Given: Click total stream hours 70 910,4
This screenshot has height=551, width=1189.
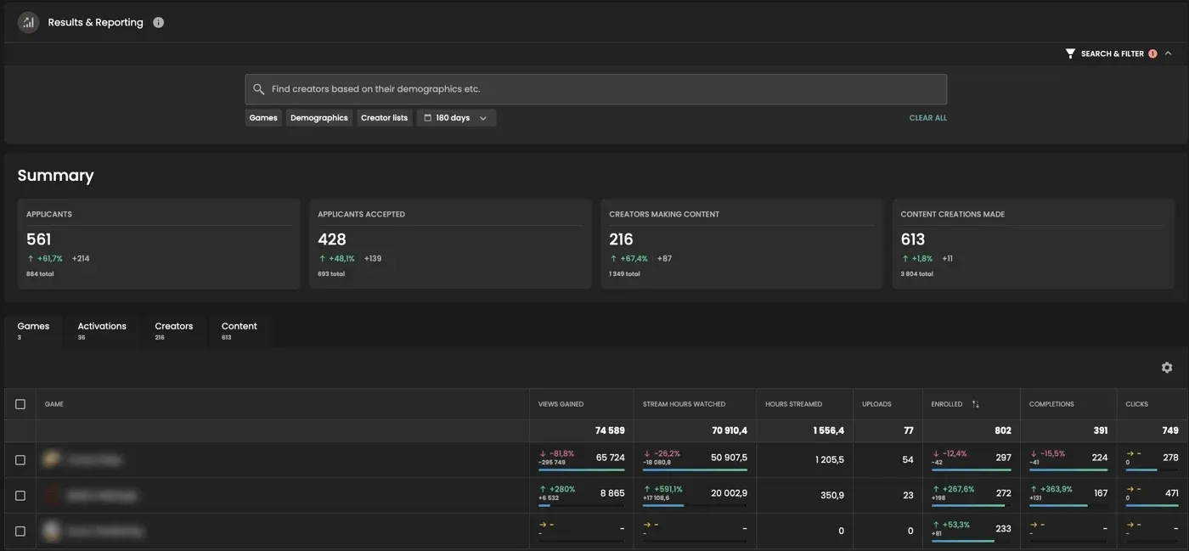Looking at the screenshot, I should (730, 431).
